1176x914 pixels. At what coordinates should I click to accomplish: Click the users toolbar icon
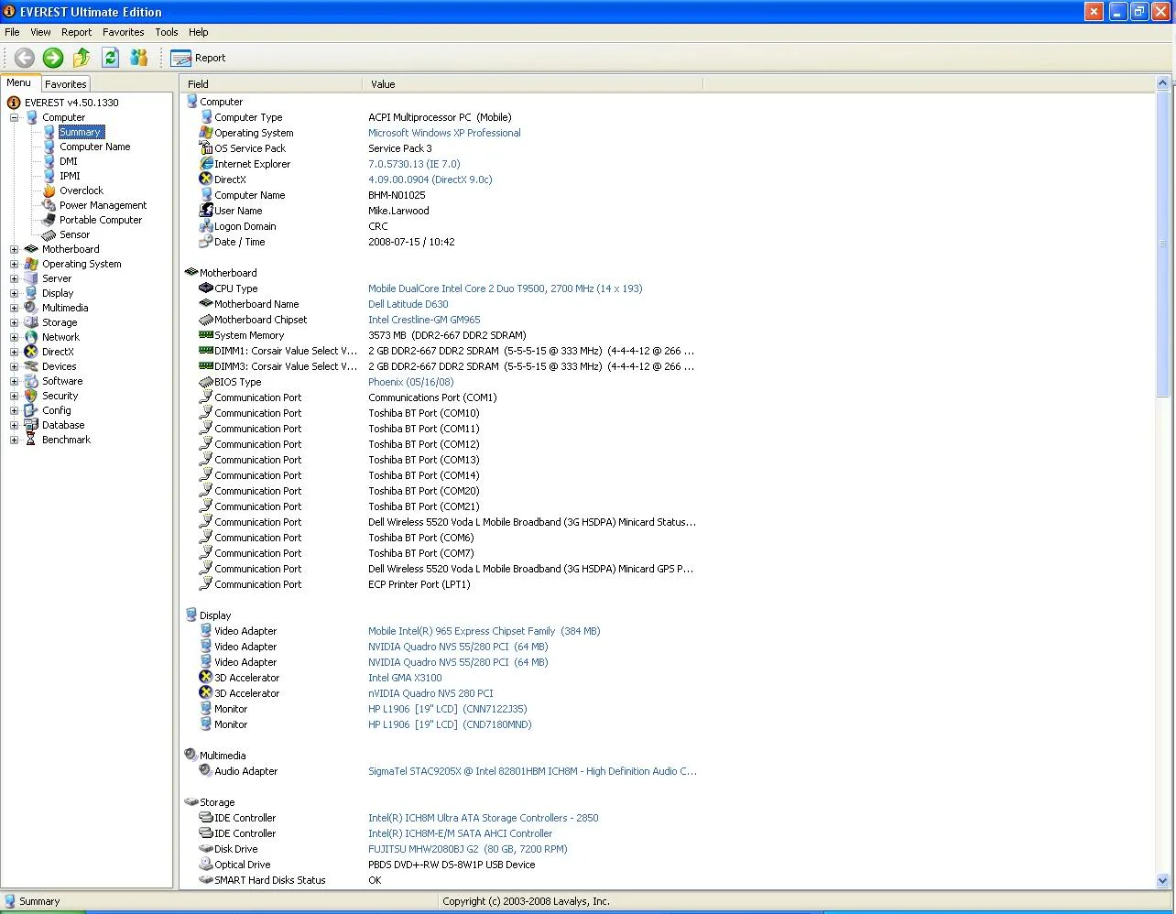pyautogui.click(x=139, y=58)
